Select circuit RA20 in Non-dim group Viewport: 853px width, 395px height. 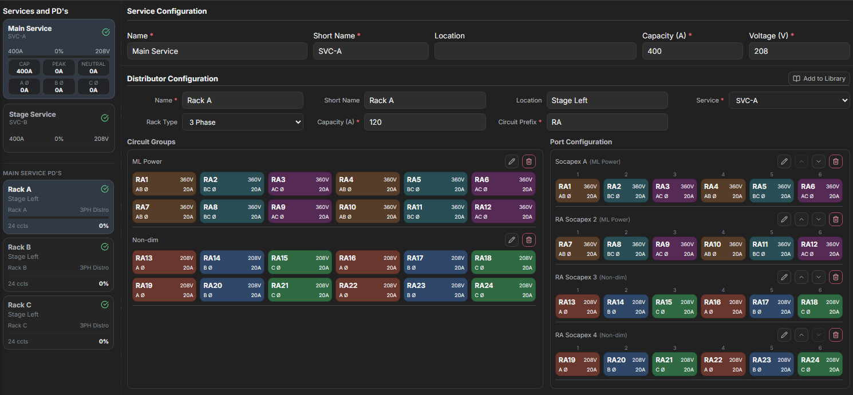tap(232, 290)
